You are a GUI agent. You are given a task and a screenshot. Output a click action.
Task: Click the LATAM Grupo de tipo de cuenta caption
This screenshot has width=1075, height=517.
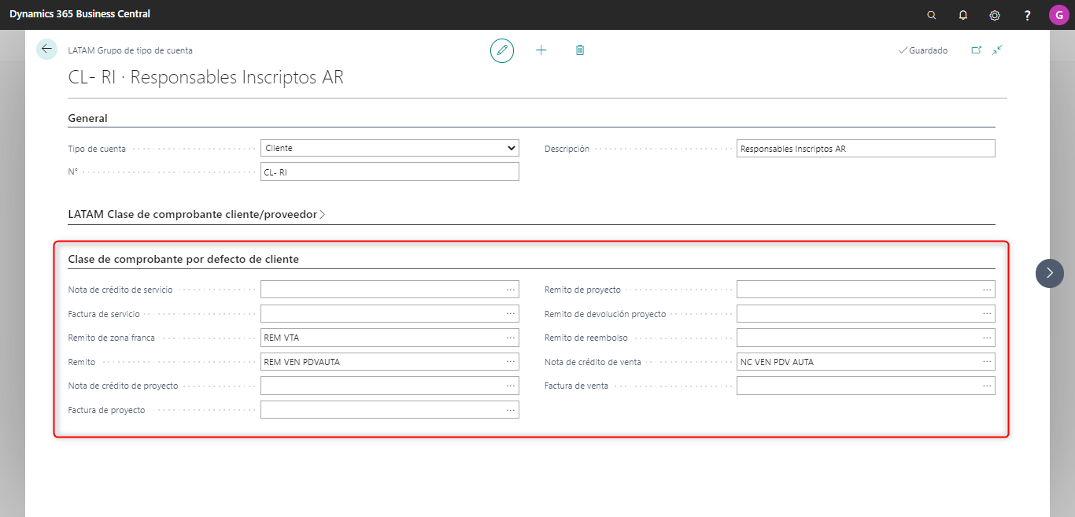[x=131, y=50]
